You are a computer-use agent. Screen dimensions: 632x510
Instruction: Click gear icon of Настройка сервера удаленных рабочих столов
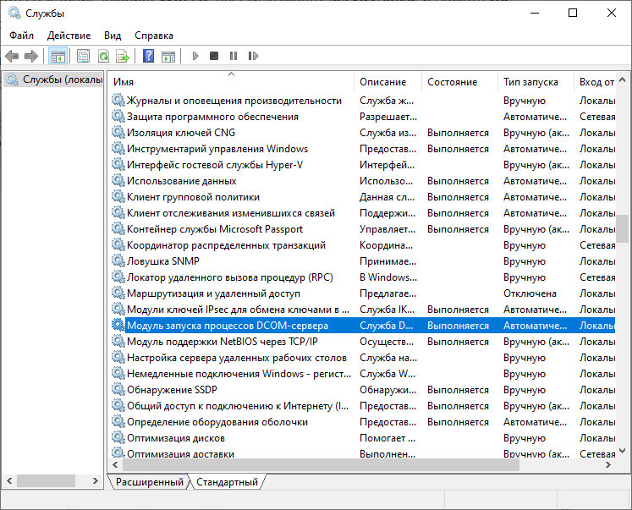118,358
